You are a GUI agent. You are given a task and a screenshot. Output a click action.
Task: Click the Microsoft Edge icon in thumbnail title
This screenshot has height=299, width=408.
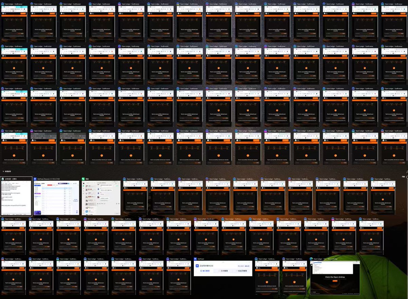tap(312, 259)
